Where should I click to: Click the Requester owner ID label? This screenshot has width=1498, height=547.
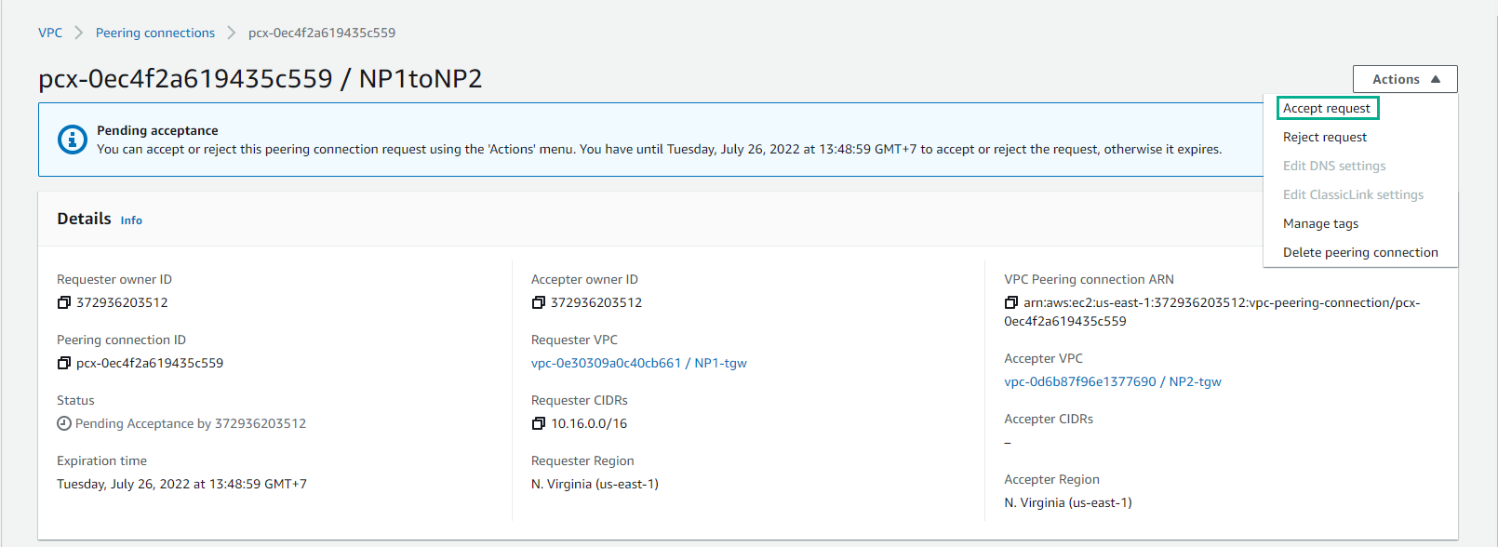(x=114, y=279)
